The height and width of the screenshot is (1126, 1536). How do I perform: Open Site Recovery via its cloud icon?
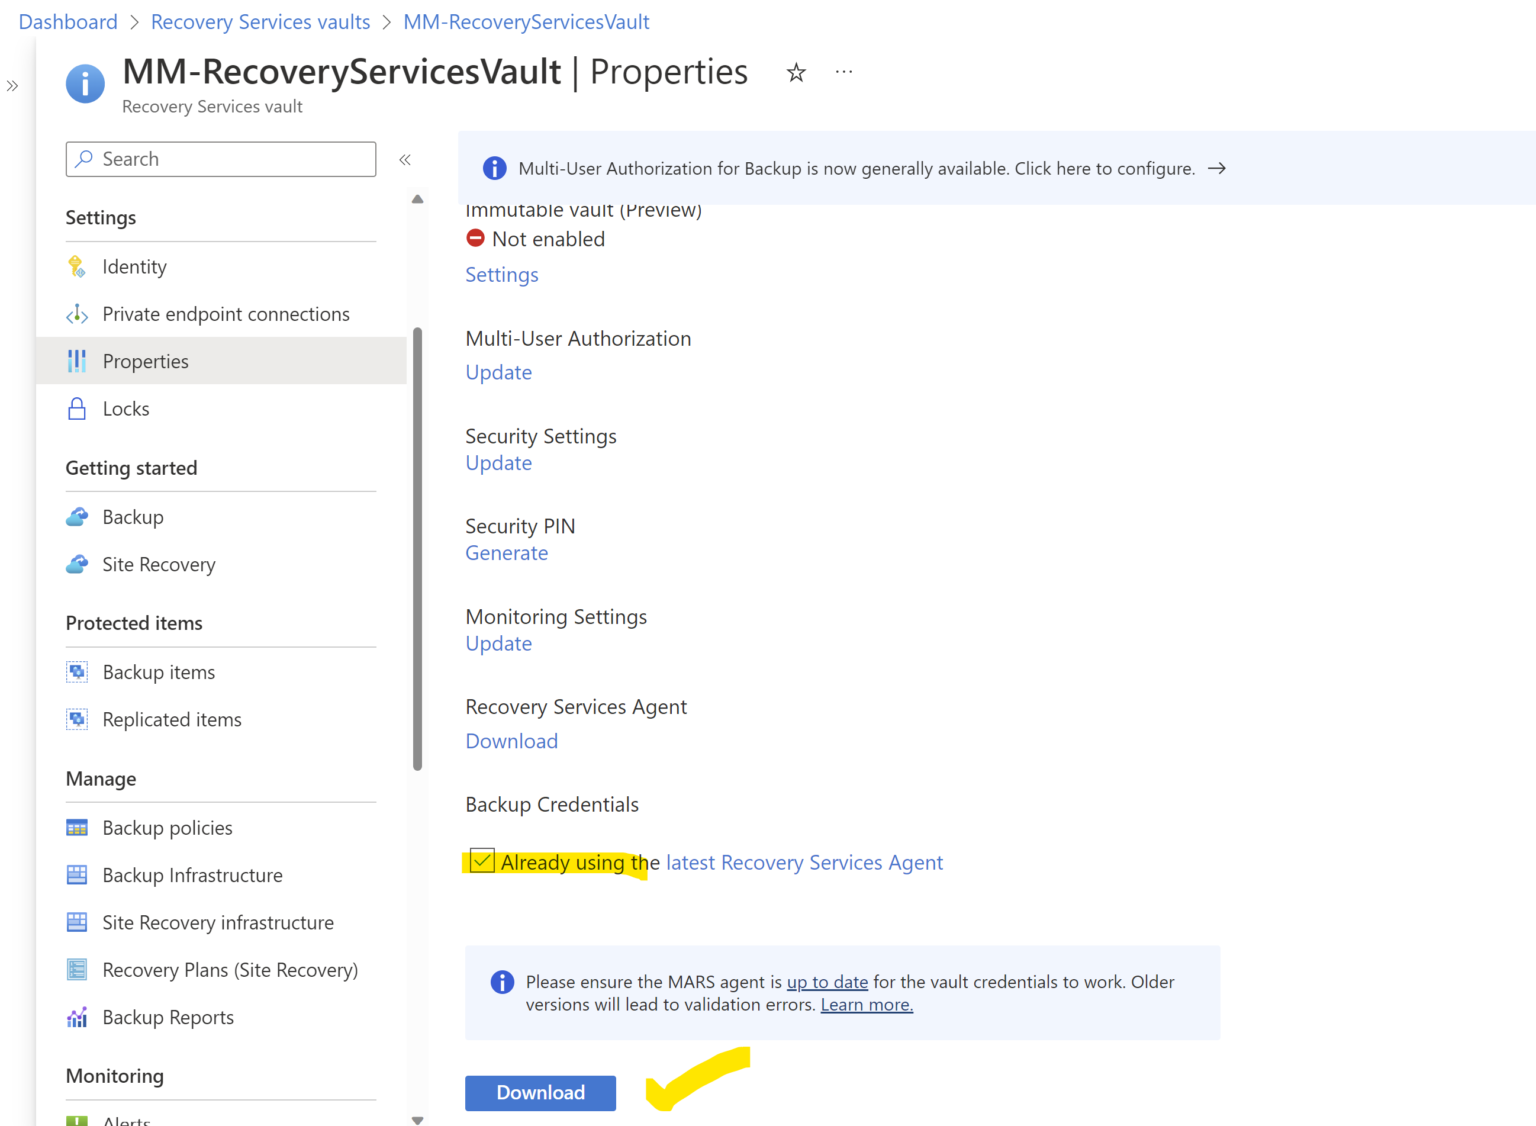click(76, 564)
